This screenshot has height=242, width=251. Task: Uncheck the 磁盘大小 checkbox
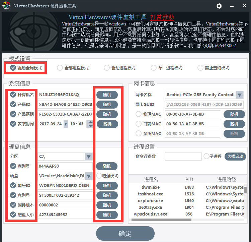pyautogui.click(x=13, y=215)
